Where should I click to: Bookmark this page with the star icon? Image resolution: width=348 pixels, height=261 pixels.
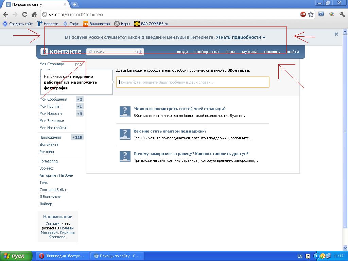(311, 15)
